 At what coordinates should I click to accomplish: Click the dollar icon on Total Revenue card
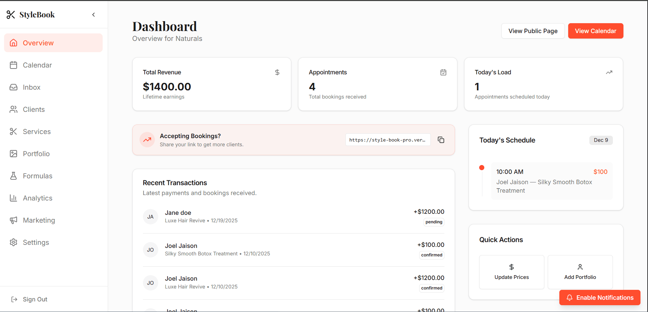pyautogui.click(x=277, y=72)
